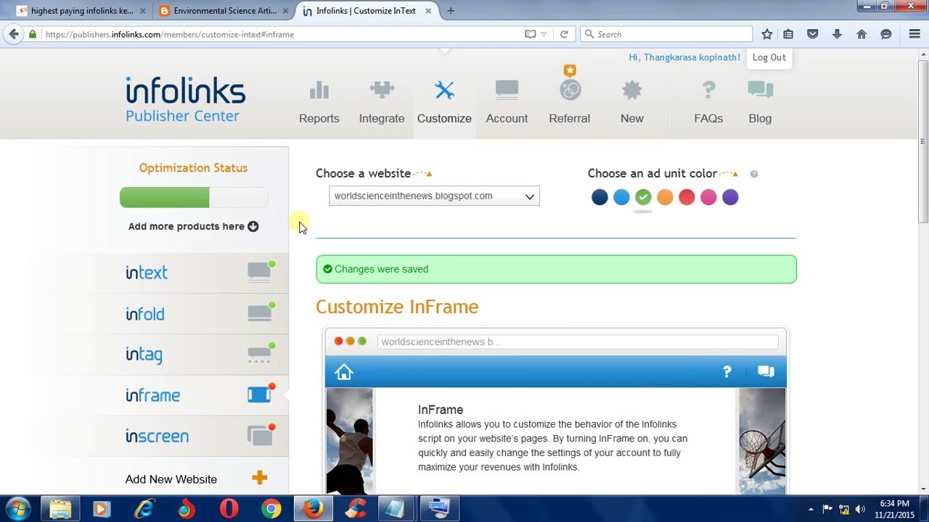Open the Firefox hamburger menu

(914, 34)
